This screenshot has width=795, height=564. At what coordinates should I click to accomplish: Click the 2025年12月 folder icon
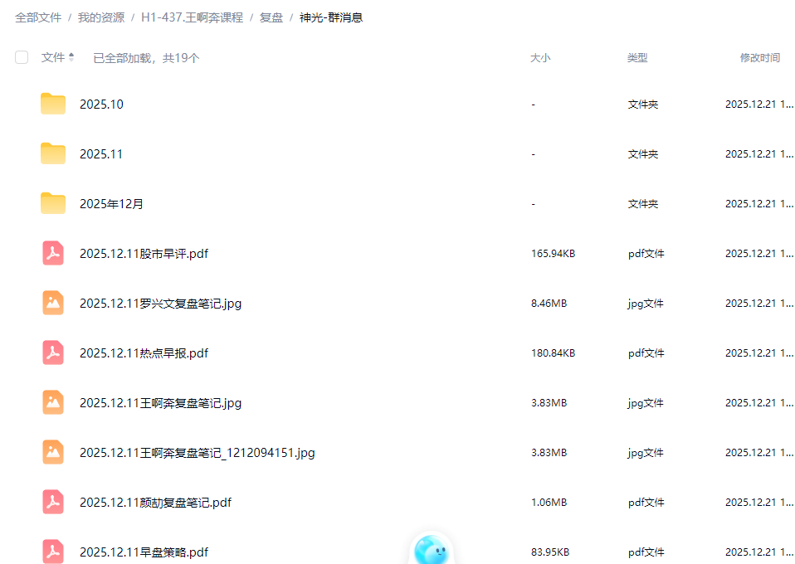click(x=53, y=203)
